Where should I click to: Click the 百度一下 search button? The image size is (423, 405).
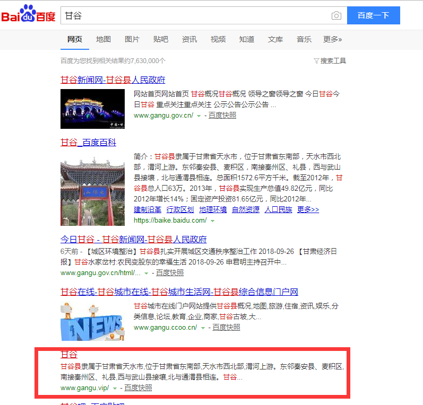[x=373, y=16]
